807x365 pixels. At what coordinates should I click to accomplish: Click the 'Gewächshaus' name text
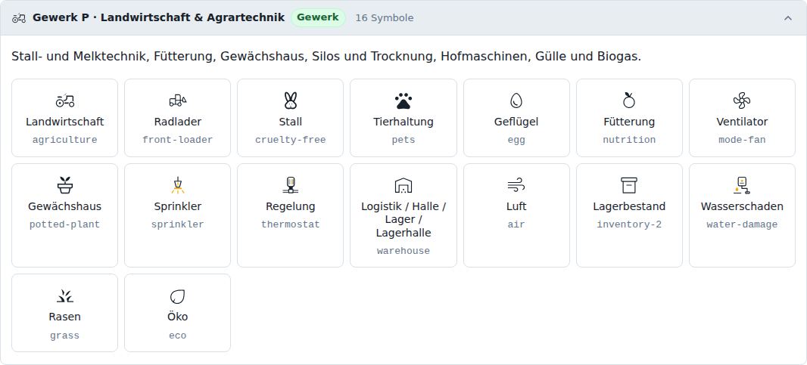coord(65,206)
